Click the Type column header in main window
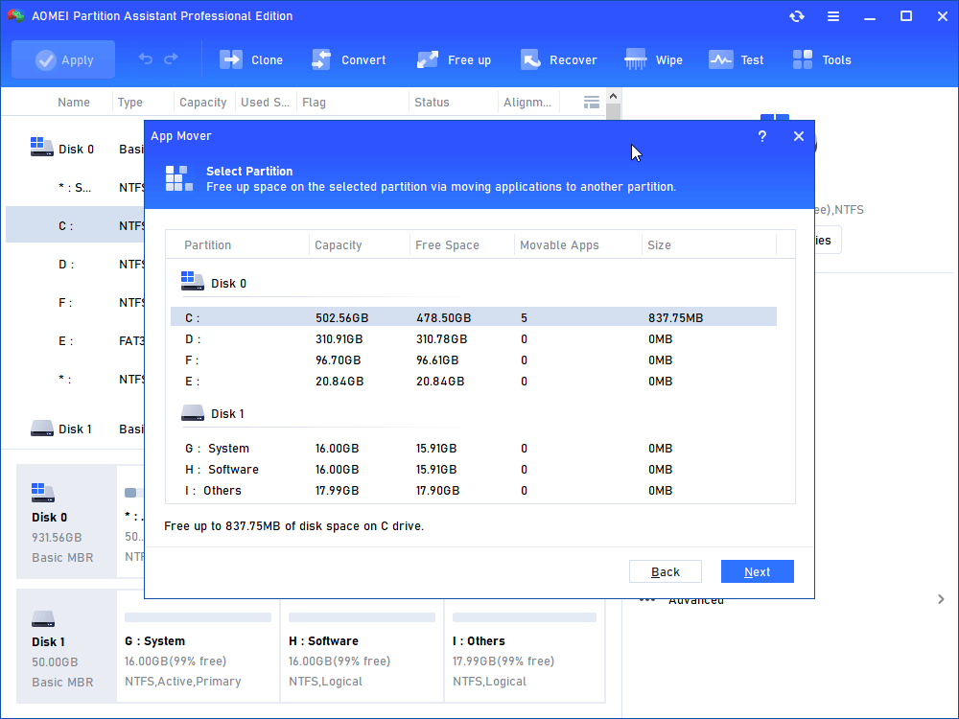Screen dimensions: 959x719 (x=130, y=103)
